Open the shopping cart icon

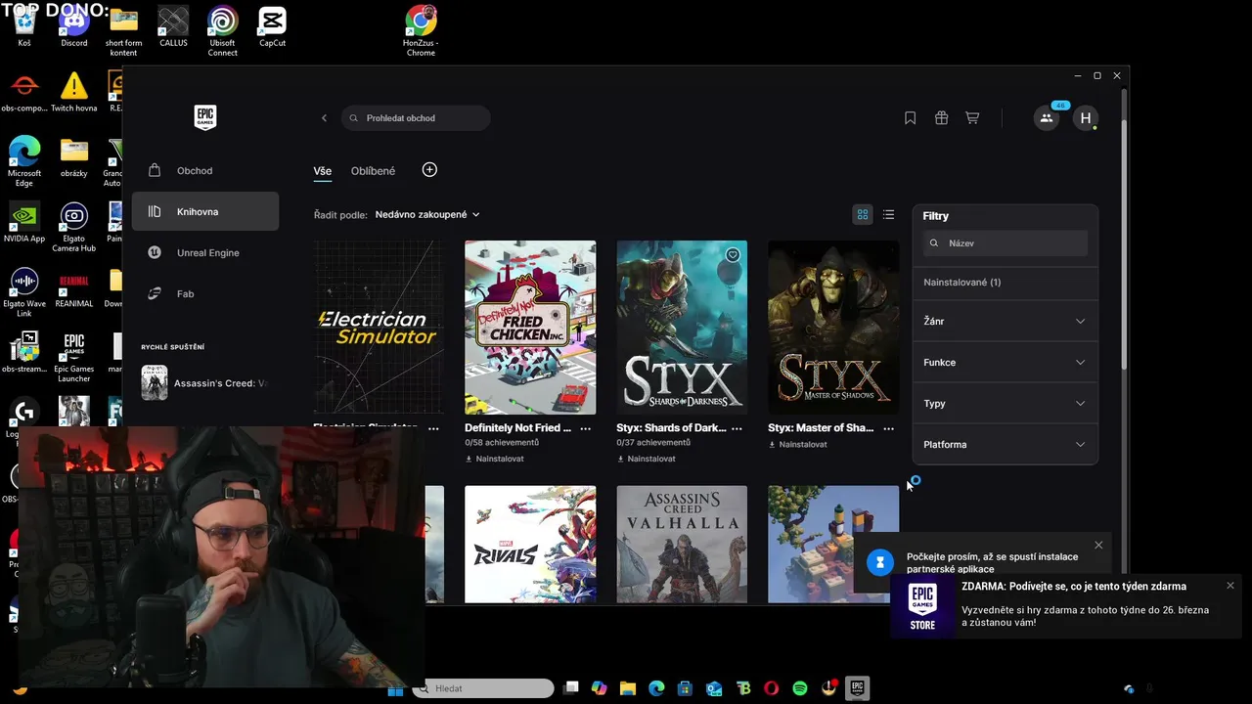pyautogui.click(x=972, y=118)
